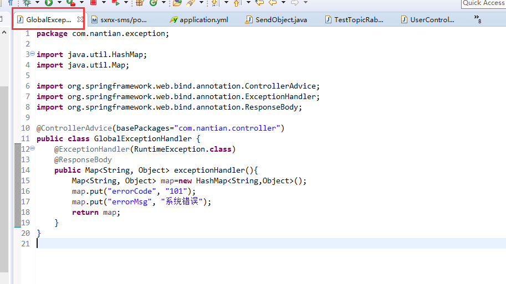The image size is (506, 284).
Task: Click the New Java Package icon
Action: click(x=140, y=3)
